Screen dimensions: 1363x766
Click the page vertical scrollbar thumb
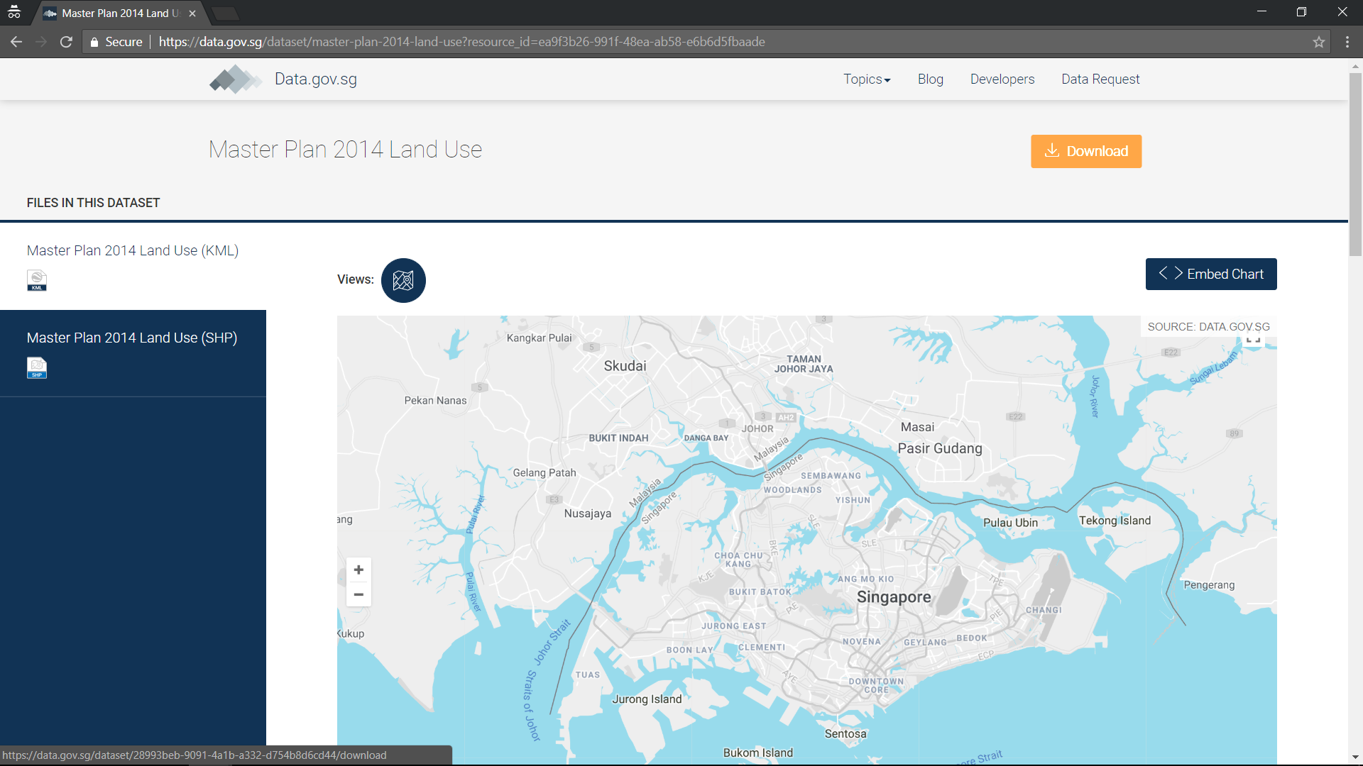point(1355,163)
